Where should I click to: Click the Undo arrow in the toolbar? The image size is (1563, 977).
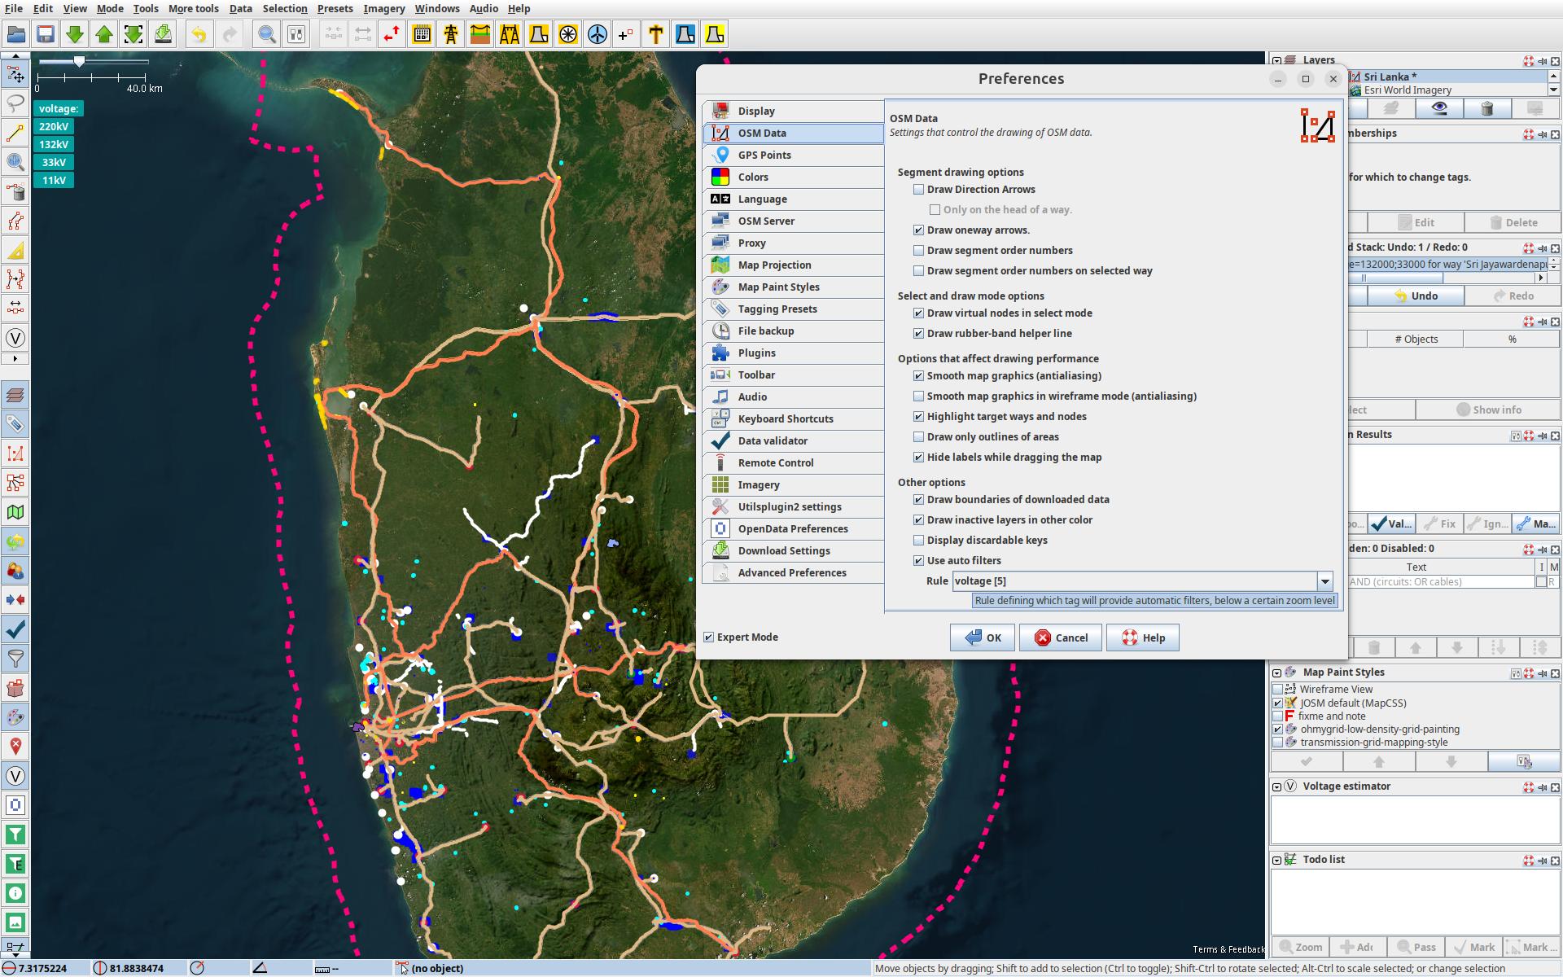click(x=199, y=34)
